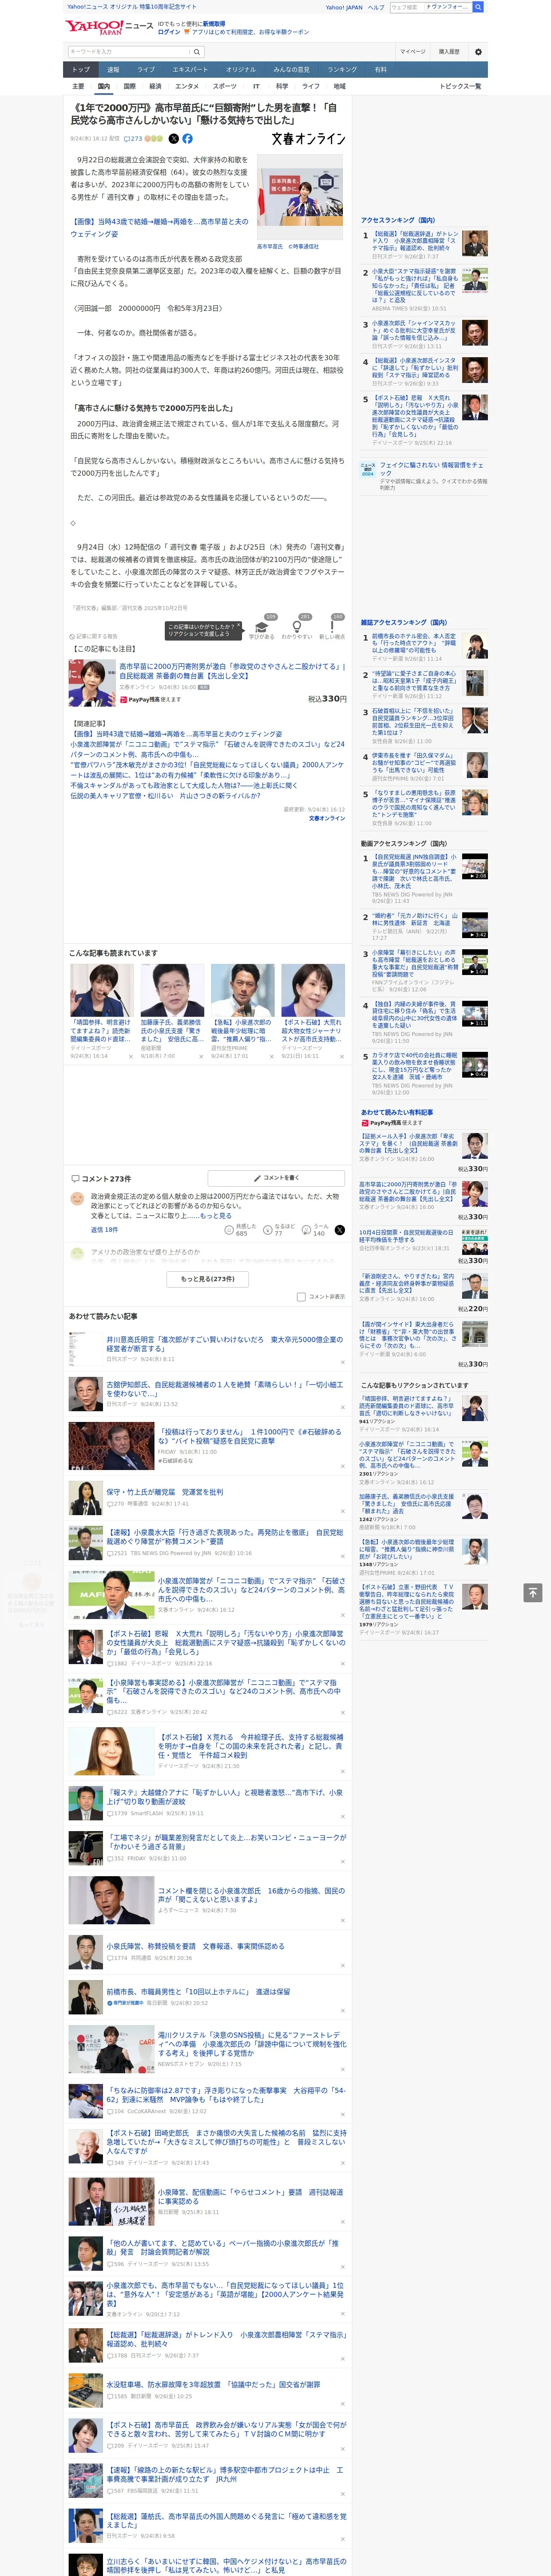Click the Yahoo! JAPAN ニュース logo

pyautogui.click(x=109, y=27)
